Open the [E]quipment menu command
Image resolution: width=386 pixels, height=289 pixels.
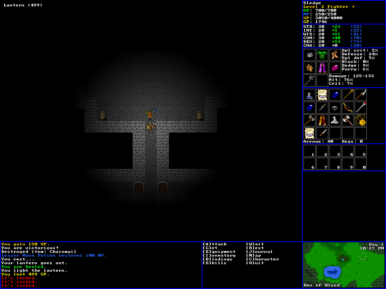tap(219, 252)
